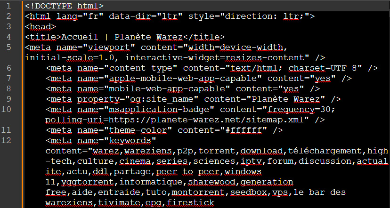390x208 pixels.
Task: Click line number 3 in the gutter
Action: 8,26
